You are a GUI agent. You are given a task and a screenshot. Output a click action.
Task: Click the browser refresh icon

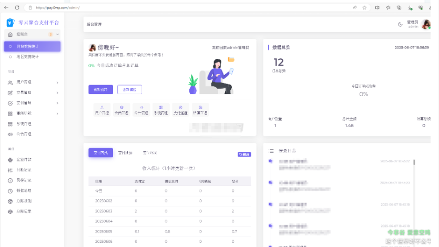pyautogui.click(x=17, y=7)
